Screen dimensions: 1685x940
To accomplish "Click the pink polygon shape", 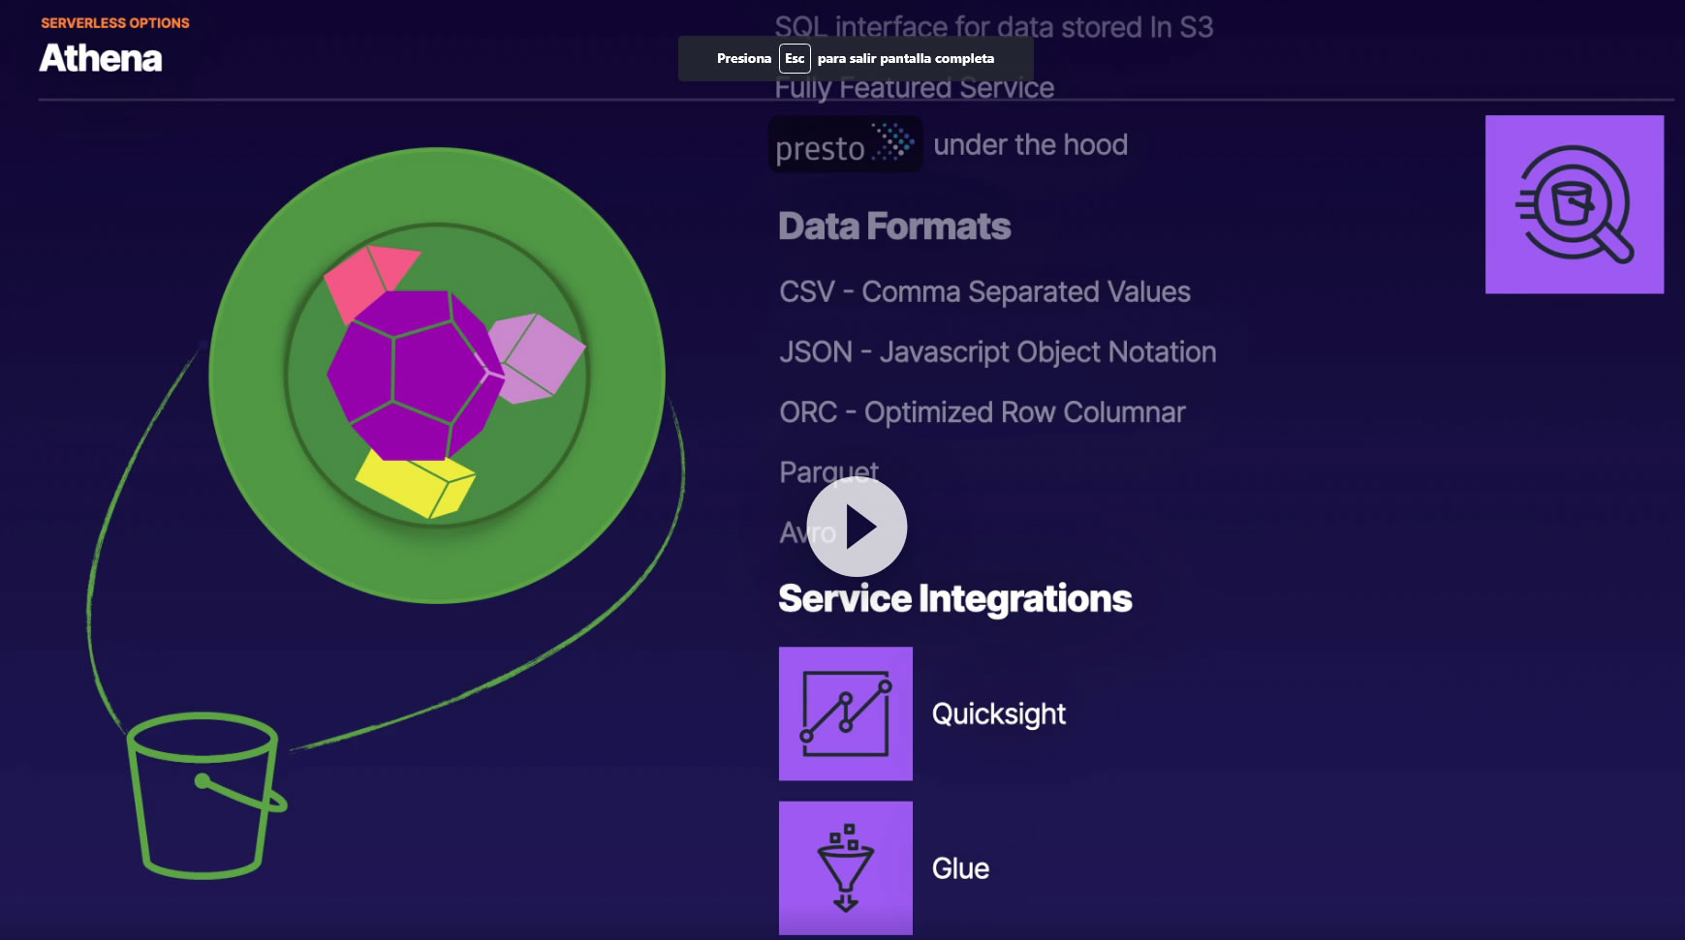I will pos(365,277).
